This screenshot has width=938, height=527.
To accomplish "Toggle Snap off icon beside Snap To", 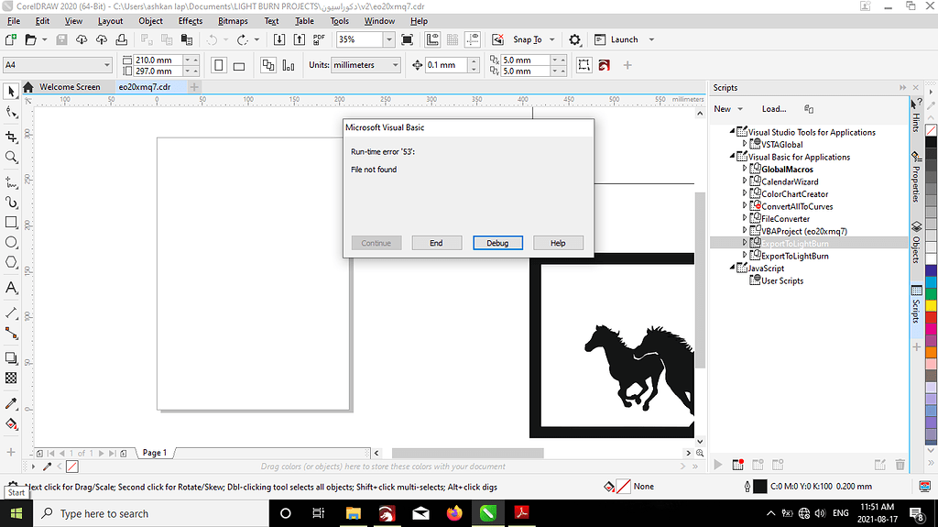I will (x=497, y=39).
